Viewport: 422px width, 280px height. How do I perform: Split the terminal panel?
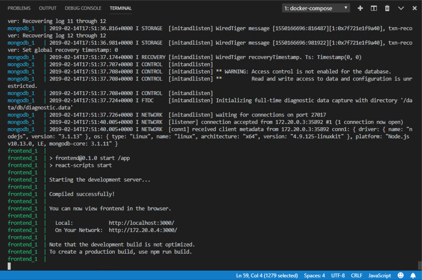(374, 8)
